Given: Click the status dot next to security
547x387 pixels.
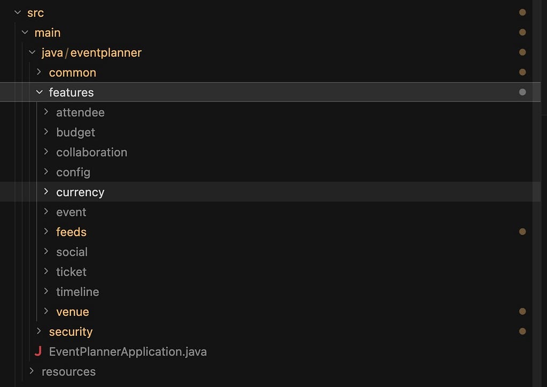Looking at the screenshot, I should [x=522, y=331].
